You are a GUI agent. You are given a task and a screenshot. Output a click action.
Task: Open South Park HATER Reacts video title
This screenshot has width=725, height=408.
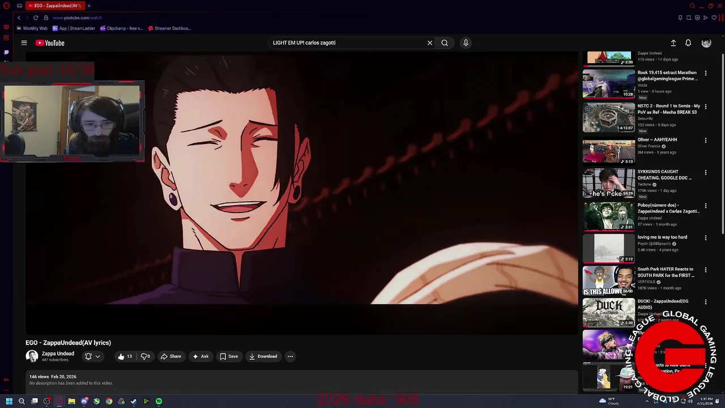(x=666, y=273)
